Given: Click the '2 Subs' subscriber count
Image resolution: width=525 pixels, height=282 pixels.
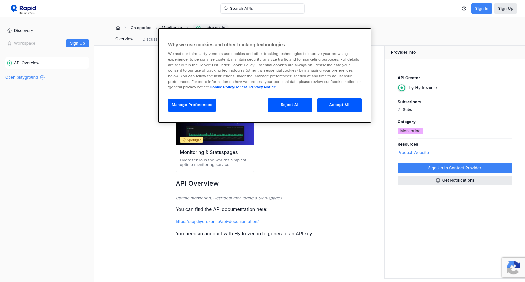Looking at the screenshot, I should (405, 110).
